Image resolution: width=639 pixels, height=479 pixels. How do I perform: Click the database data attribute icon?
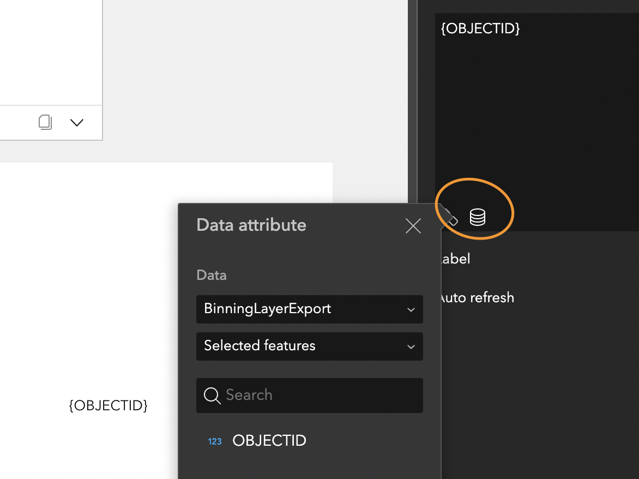point(478,217)
